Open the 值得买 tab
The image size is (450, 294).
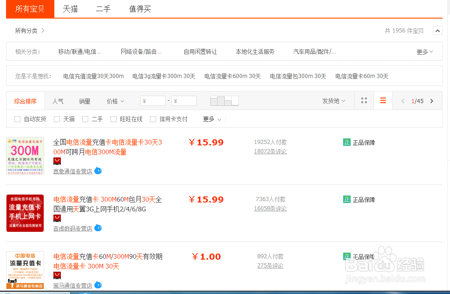tap(140, 9)
